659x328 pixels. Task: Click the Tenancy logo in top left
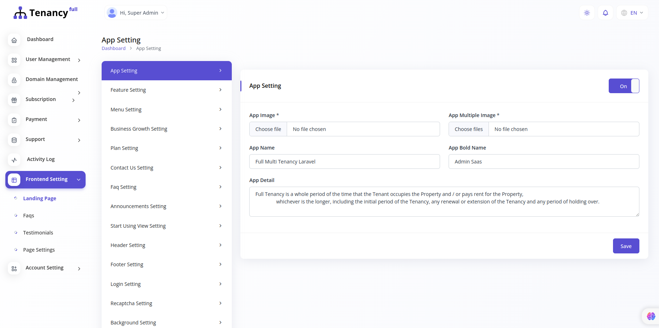click(41, 12)
